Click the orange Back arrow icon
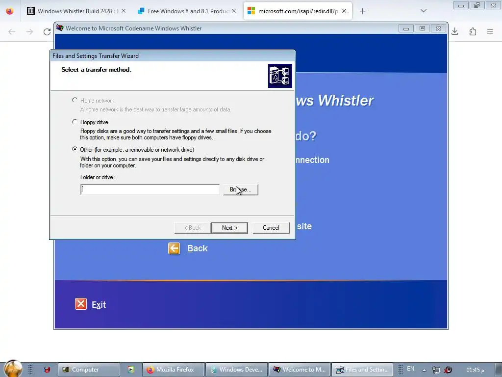This screenshot has height=377, width=502. [174, 248]
